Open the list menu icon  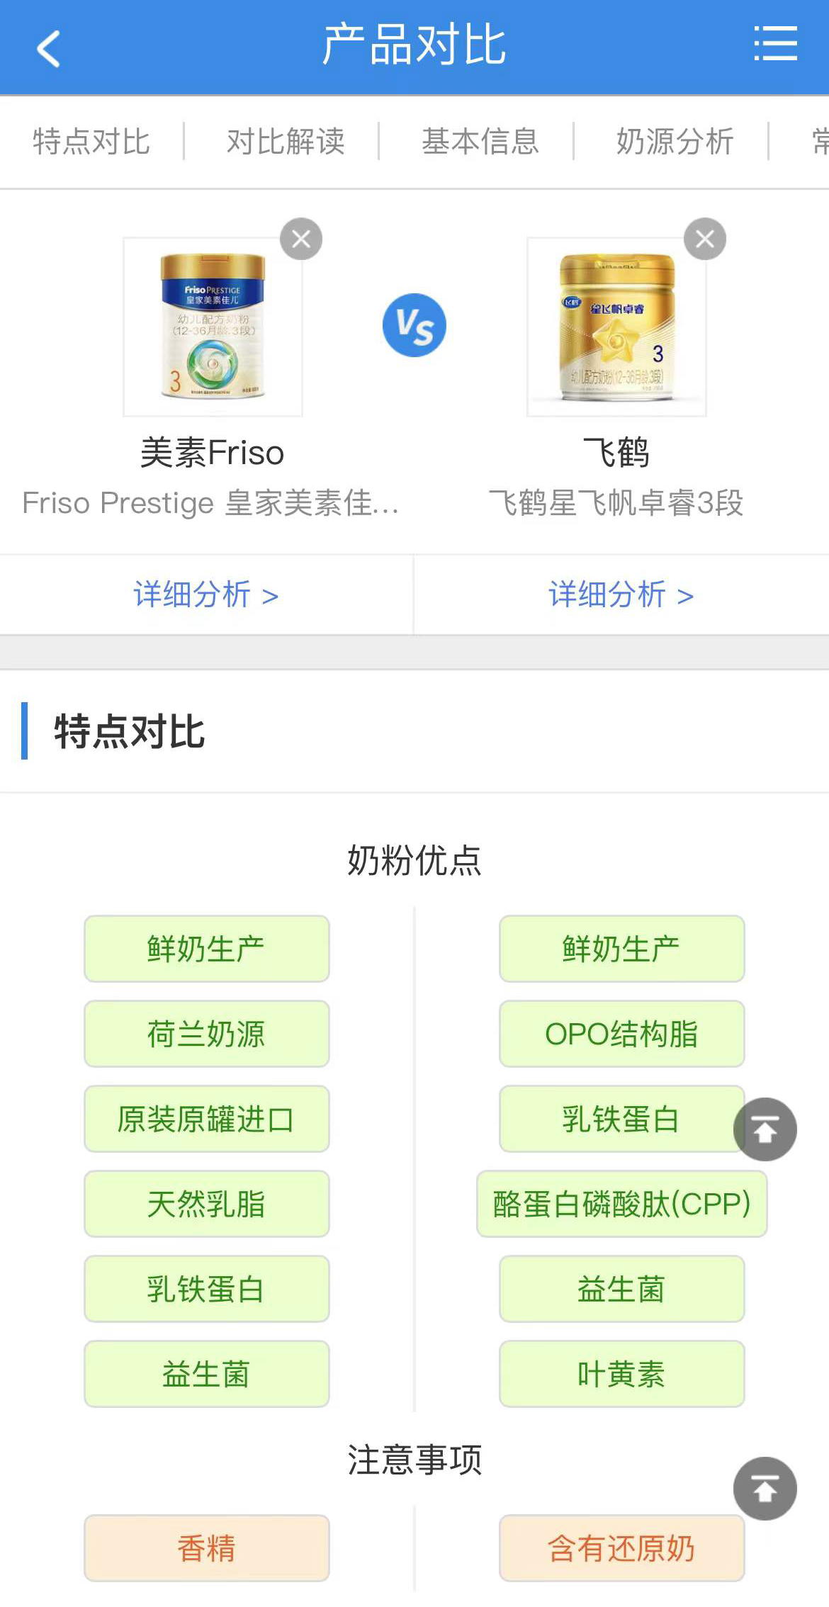(775, 44)
